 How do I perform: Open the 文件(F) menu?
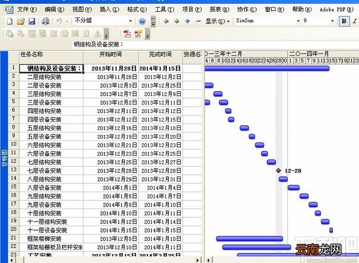tap(27, 9)
